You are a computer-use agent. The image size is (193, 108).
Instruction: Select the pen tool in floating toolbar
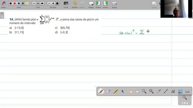pyautogui.click(x=101, y=91)
